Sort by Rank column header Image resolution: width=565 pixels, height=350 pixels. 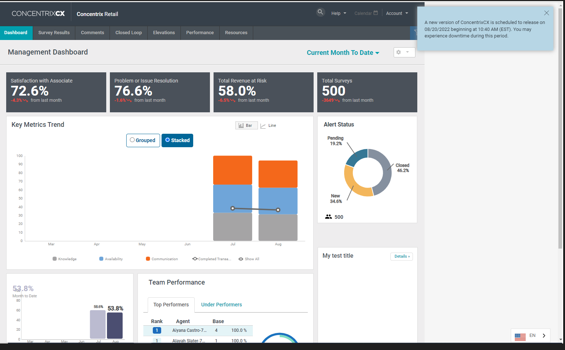(157, 321)
